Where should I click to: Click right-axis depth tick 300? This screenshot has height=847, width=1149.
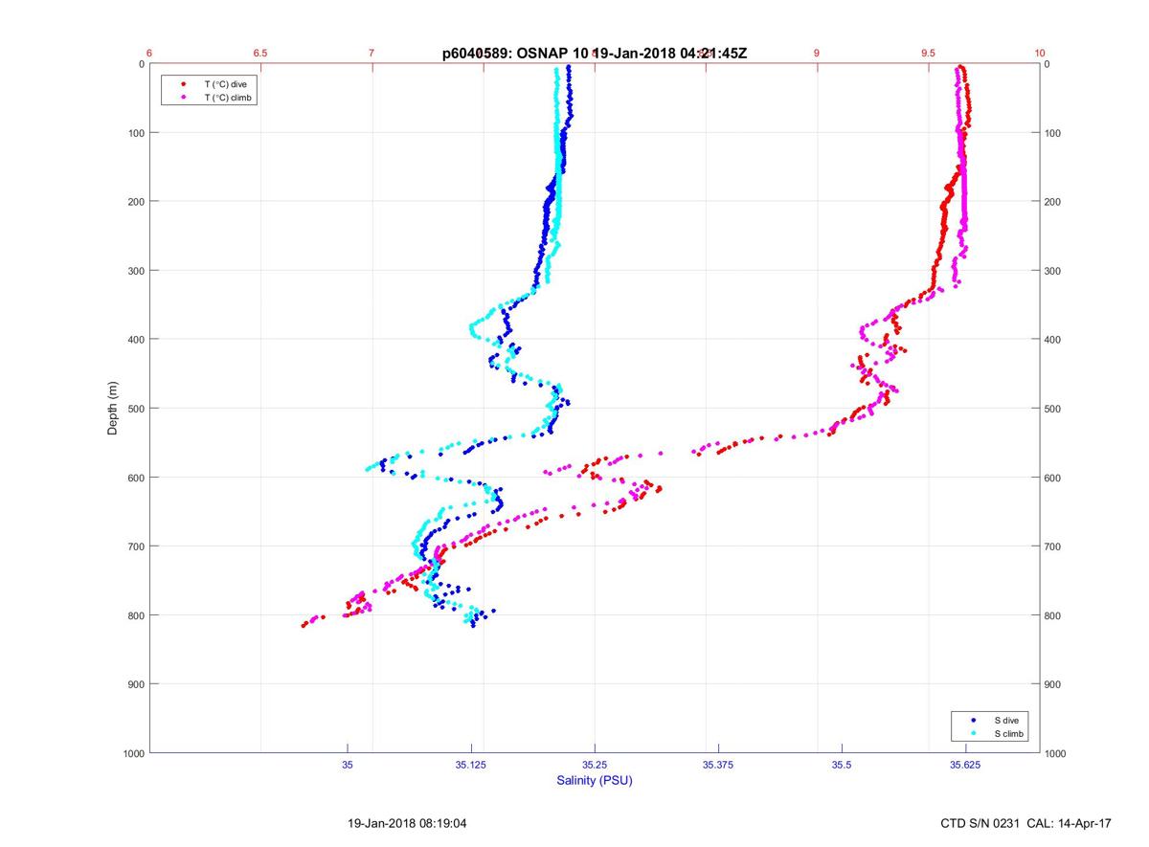click(x=1053, y=271)
